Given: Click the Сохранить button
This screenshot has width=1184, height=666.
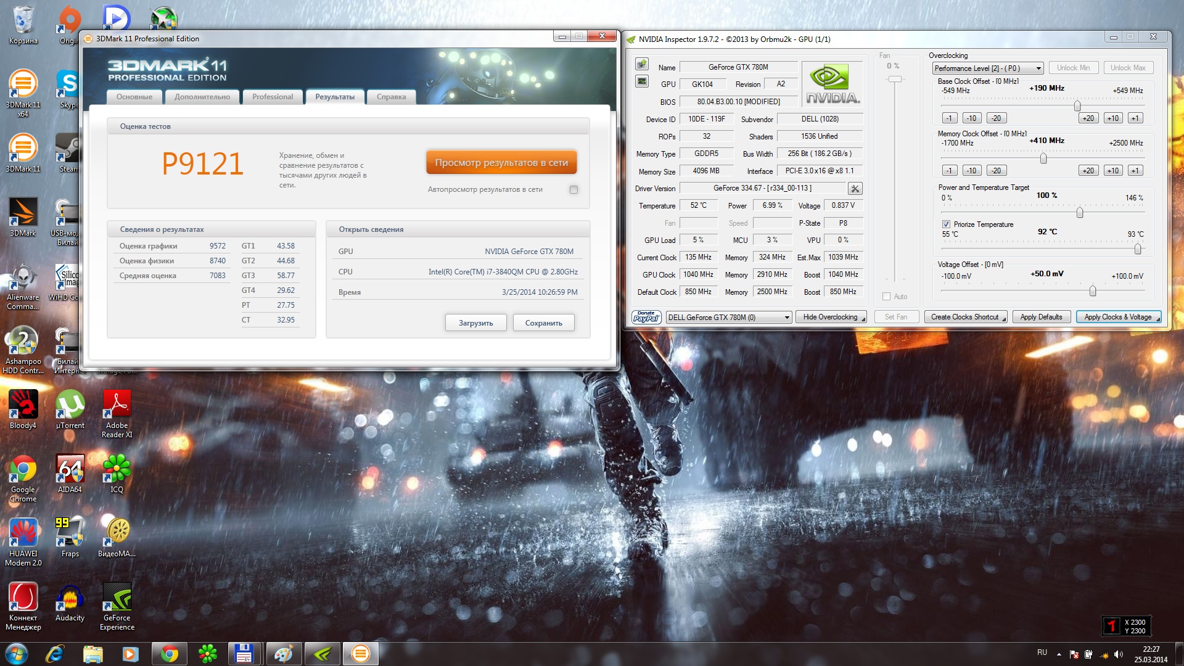Looking at the screenshot, I should pyautogui.click(x=544, y=323).
